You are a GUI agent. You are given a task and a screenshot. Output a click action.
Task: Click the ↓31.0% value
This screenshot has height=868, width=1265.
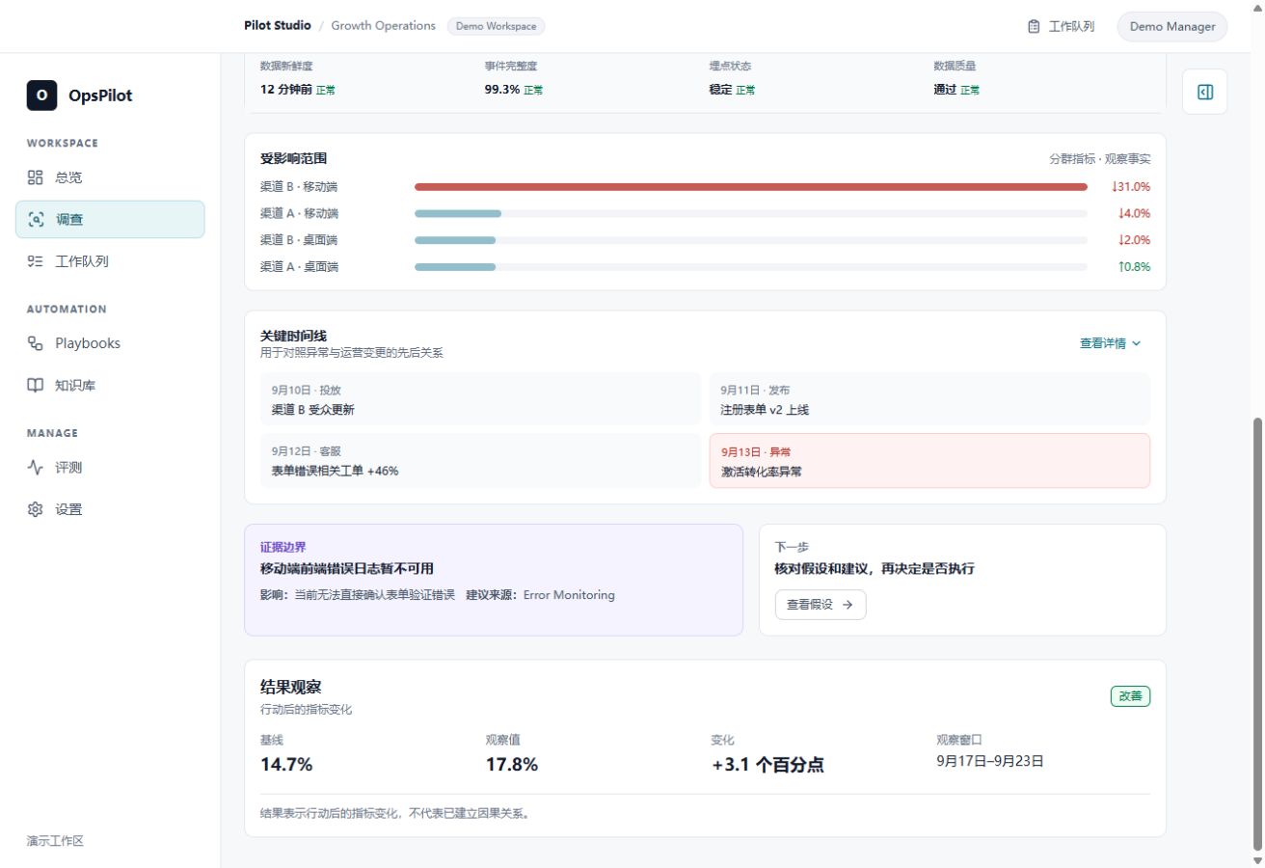pyautogui.click(x=1131, y=187)
